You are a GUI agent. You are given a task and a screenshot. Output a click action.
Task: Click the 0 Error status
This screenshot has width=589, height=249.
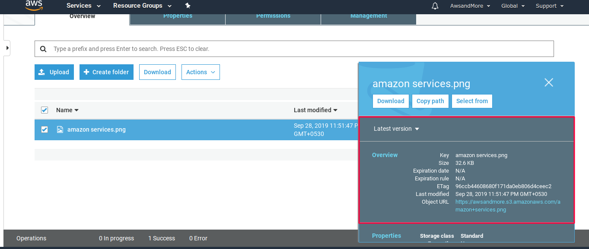click(x=198, y=238)
